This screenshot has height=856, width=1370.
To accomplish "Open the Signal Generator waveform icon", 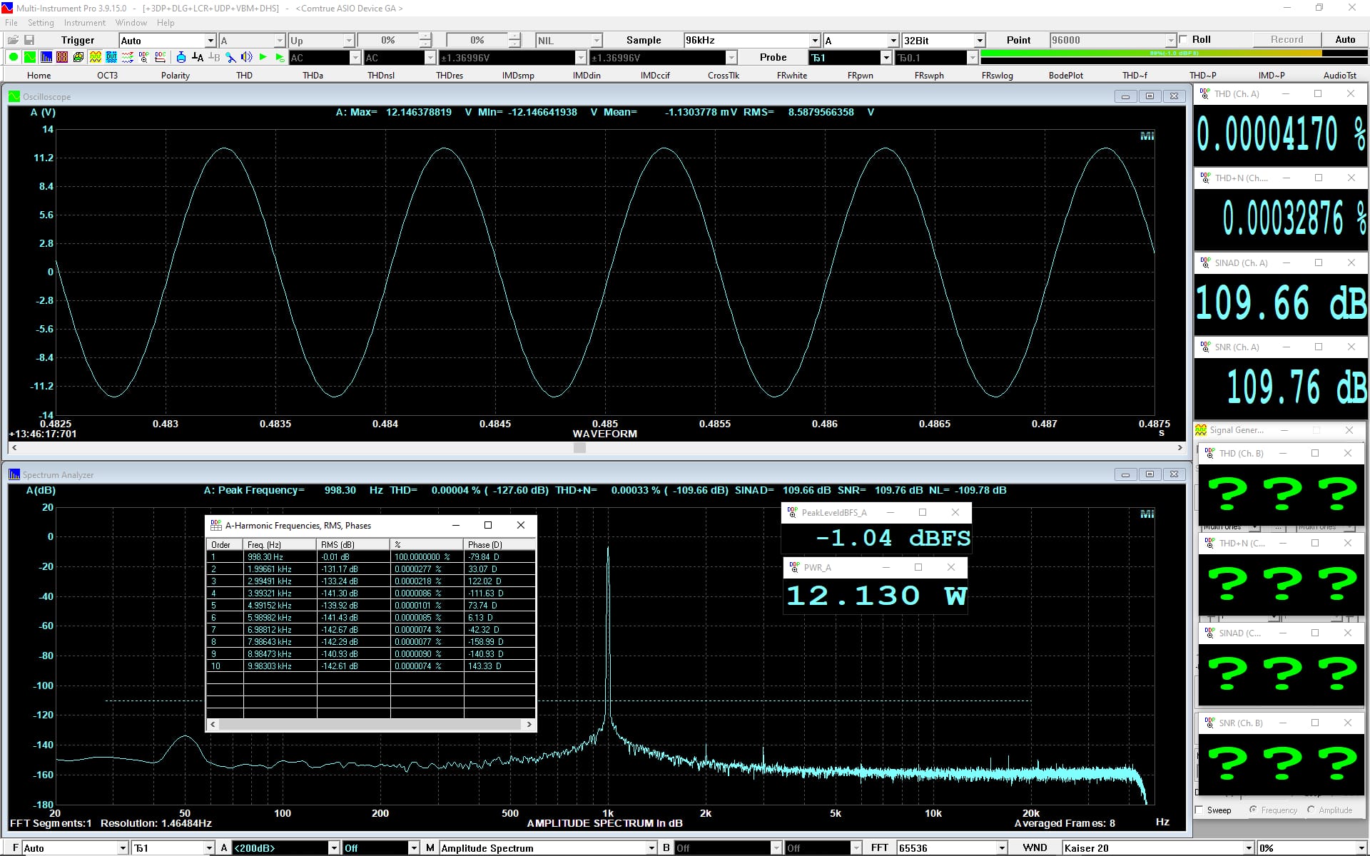I will 96,57.
